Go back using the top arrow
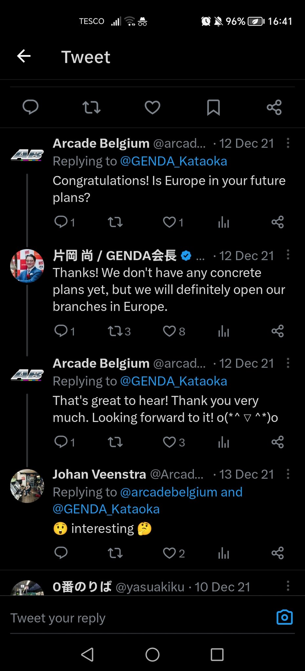 (24, 56)
